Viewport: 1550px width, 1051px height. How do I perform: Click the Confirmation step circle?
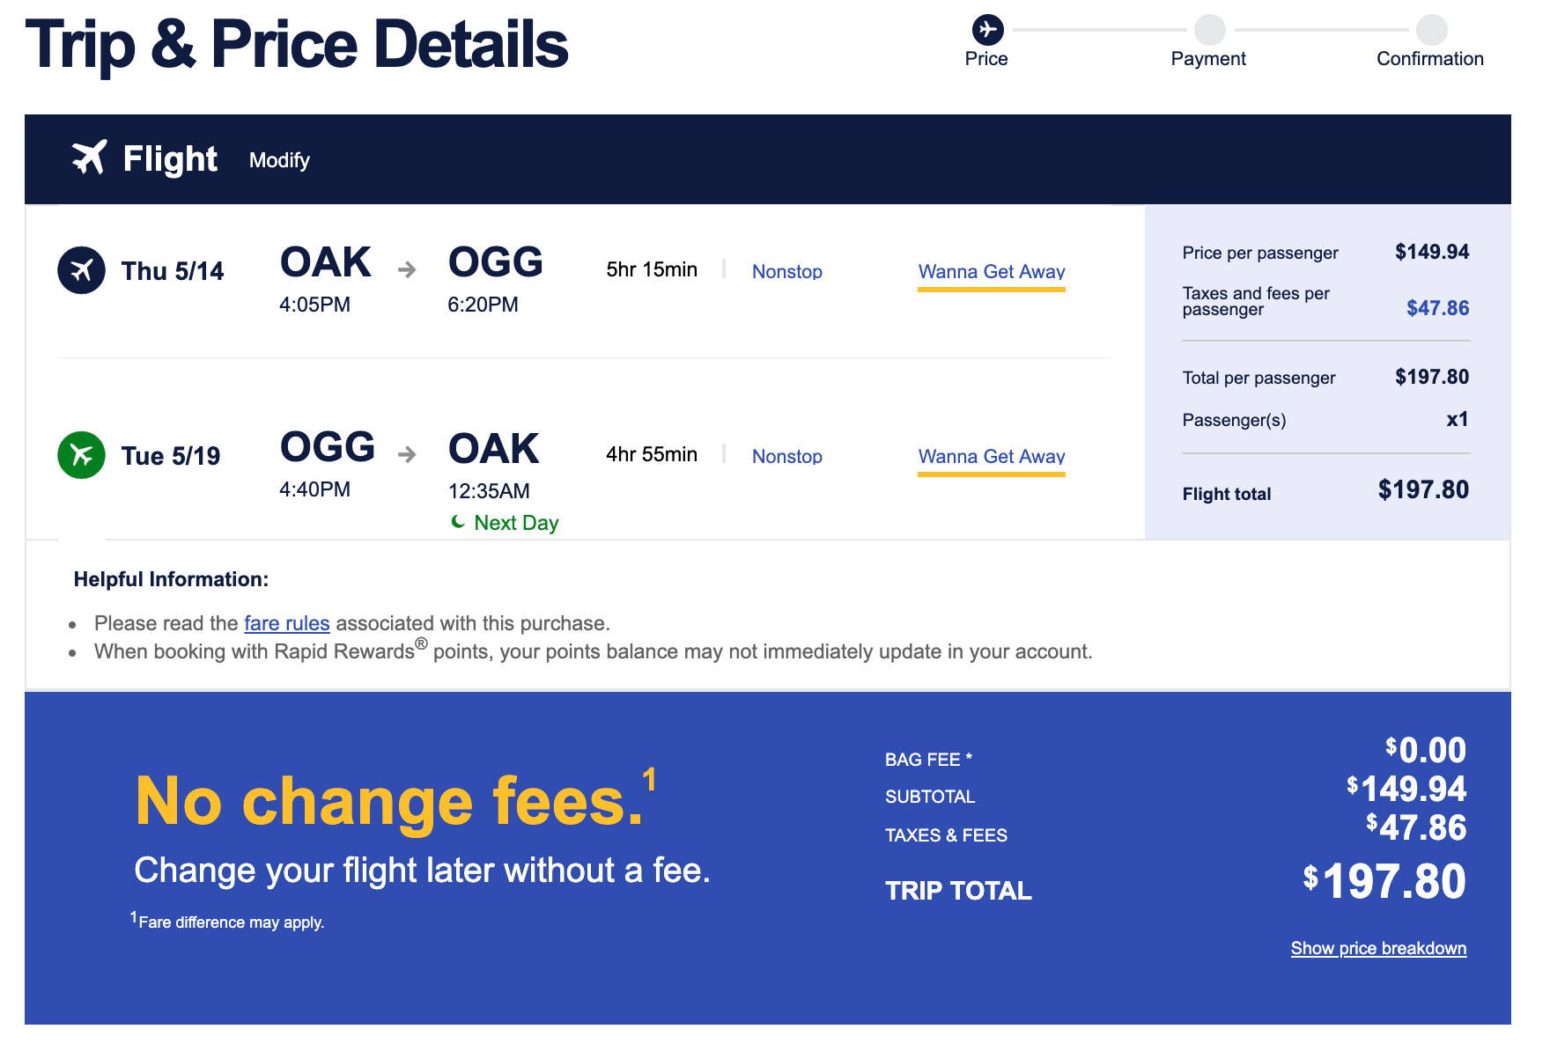tap(1431, 29)
